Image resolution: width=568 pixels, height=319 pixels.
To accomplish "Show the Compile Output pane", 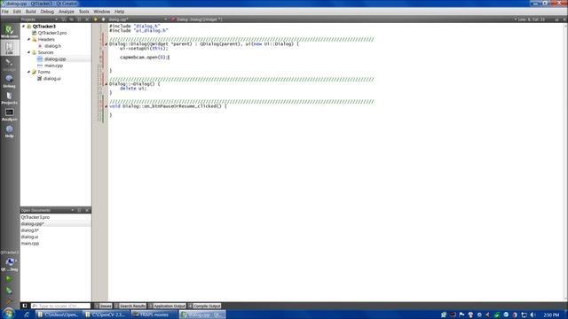I will (x=205, y=306).
